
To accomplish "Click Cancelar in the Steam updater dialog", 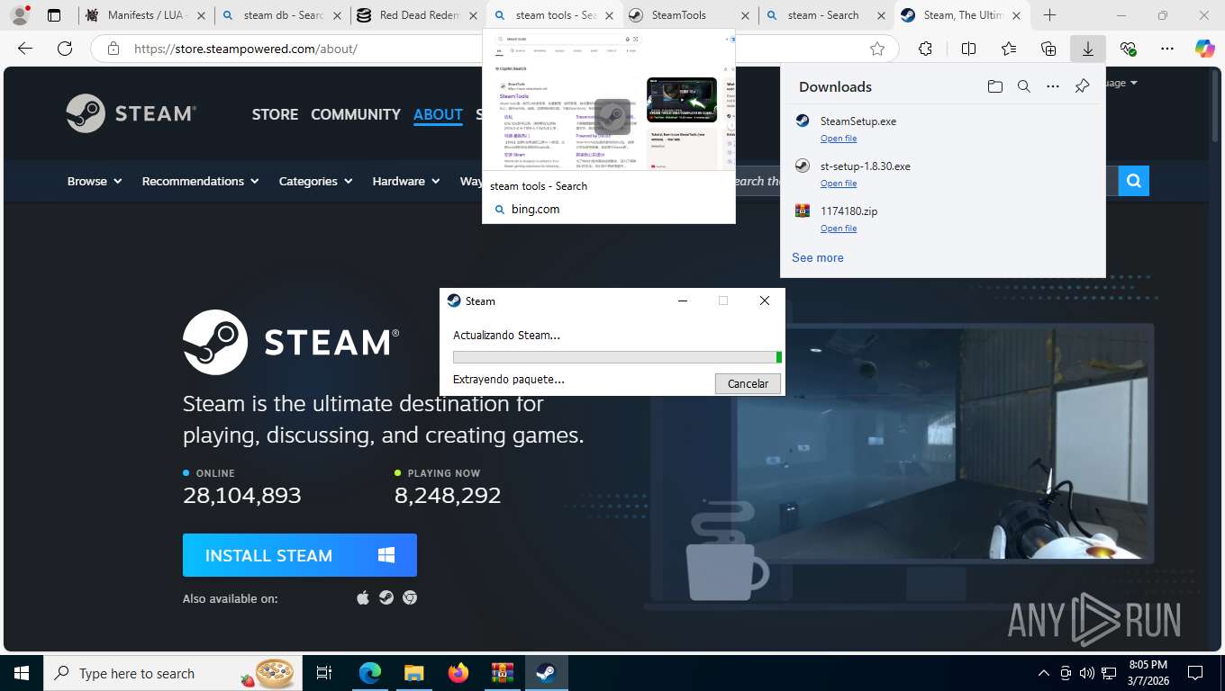I will (748, 383).
